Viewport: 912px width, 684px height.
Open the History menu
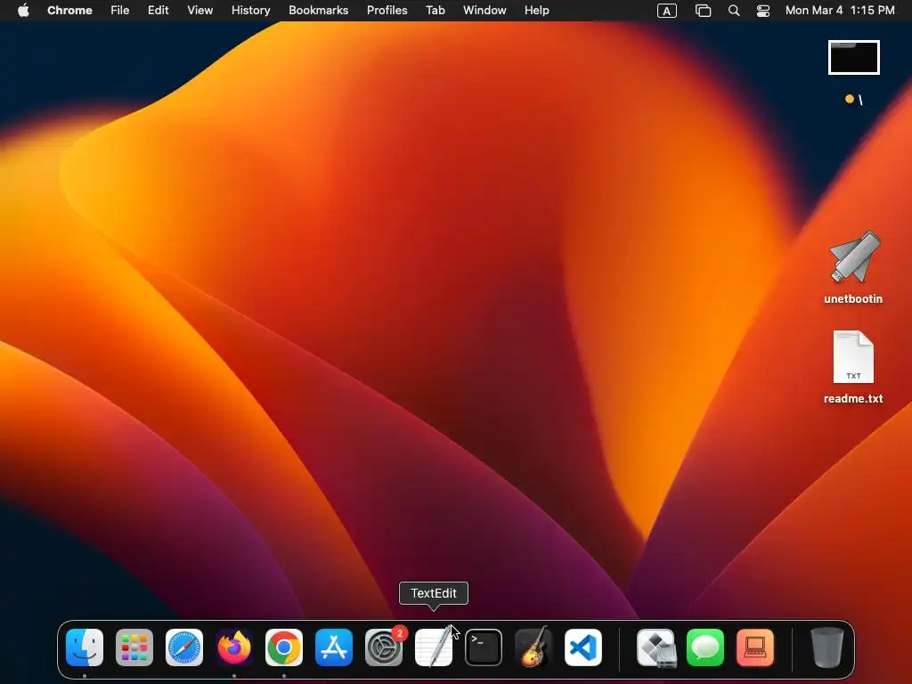pos(250,10)
